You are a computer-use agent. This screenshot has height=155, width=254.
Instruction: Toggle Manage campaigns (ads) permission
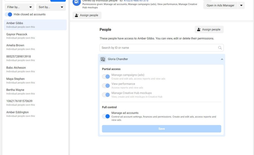click(x=106, y=77)
